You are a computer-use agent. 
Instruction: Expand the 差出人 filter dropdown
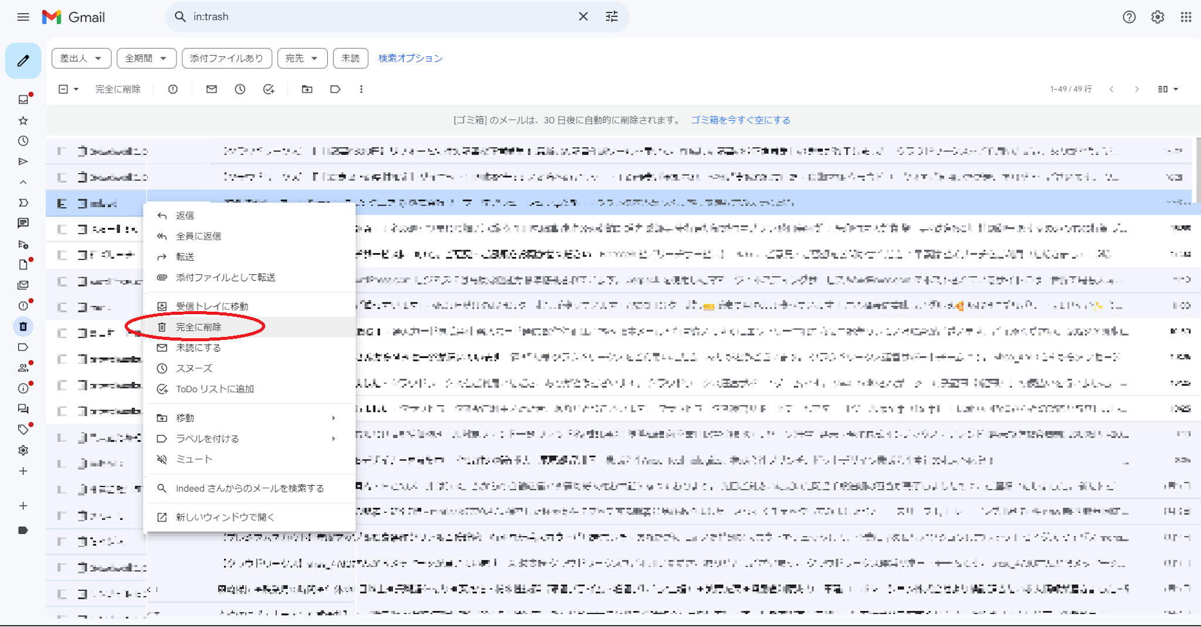[81, 58]
